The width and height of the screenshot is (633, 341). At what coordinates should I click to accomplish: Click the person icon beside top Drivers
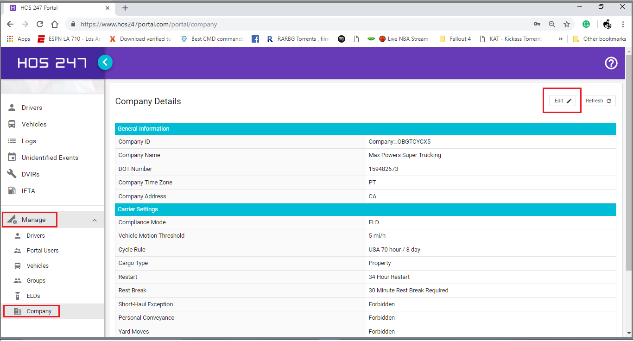click(12, 107)
